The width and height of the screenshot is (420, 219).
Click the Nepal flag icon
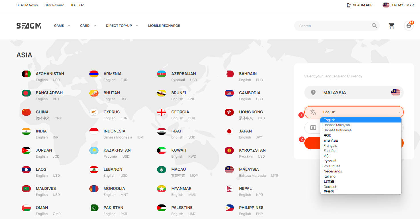(229, 189)
